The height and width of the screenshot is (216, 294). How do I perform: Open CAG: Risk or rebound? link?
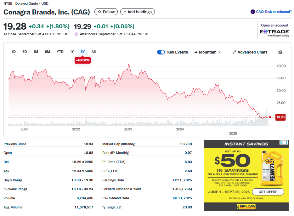pos(274,12)
